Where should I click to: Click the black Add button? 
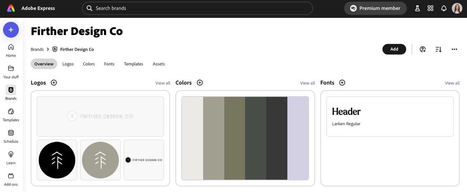pos(394,49)
